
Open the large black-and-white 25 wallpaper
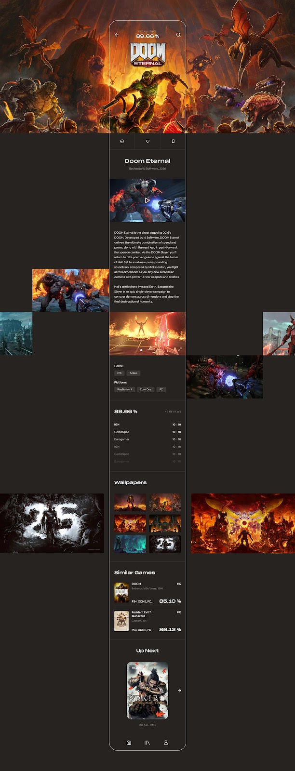52,523
